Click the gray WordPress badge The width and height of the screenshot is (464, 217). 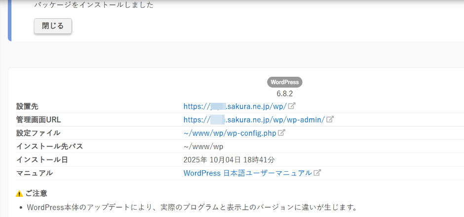[x=285, y=82]
